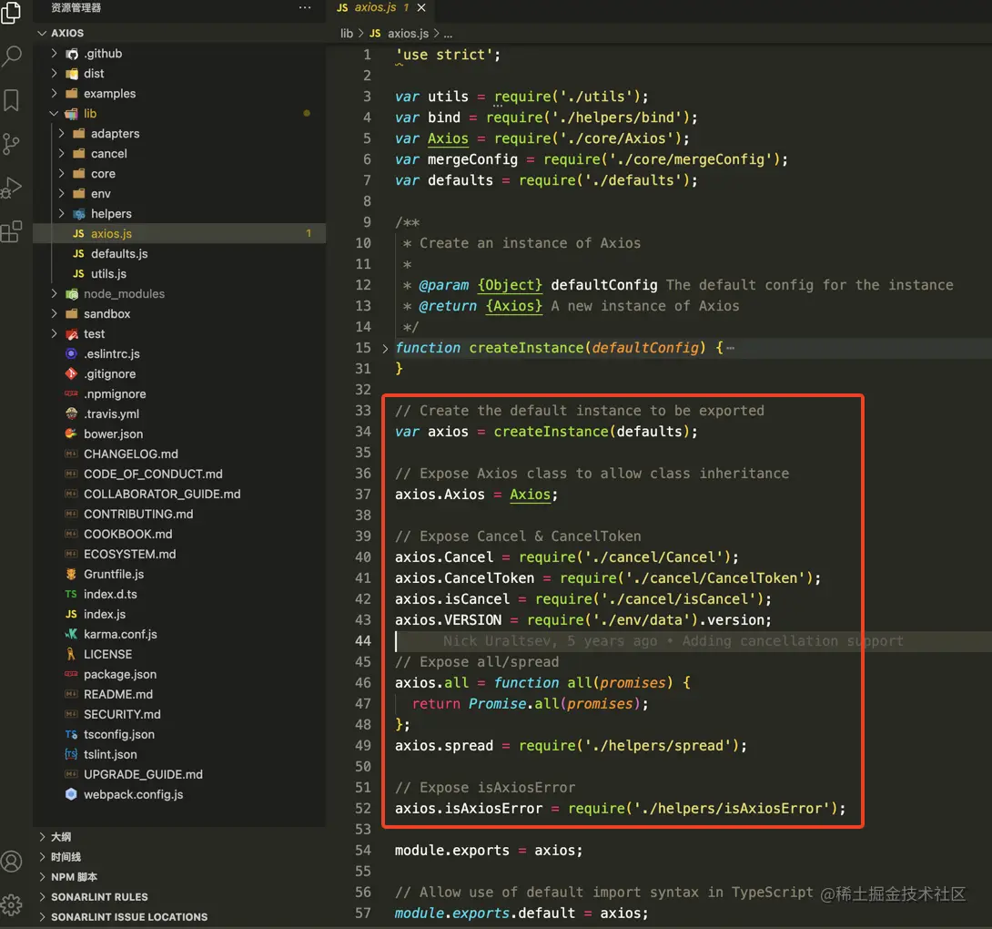Viewport: 992px width, 929px height.
Task: Open the .travis.yml file
Action: [179, 414]
